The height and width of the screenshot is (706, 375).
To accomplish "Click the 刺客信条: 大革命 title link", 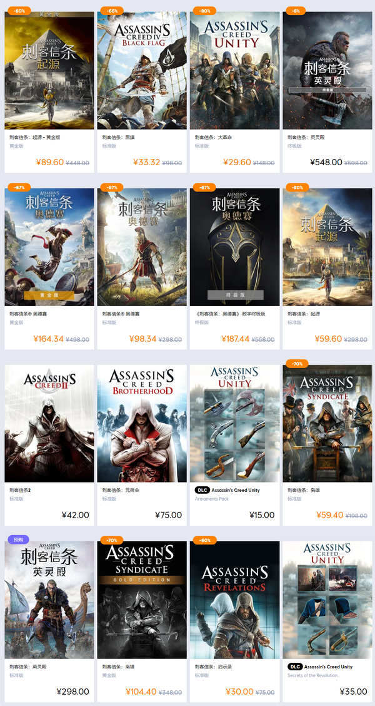I will pos(214,137).
